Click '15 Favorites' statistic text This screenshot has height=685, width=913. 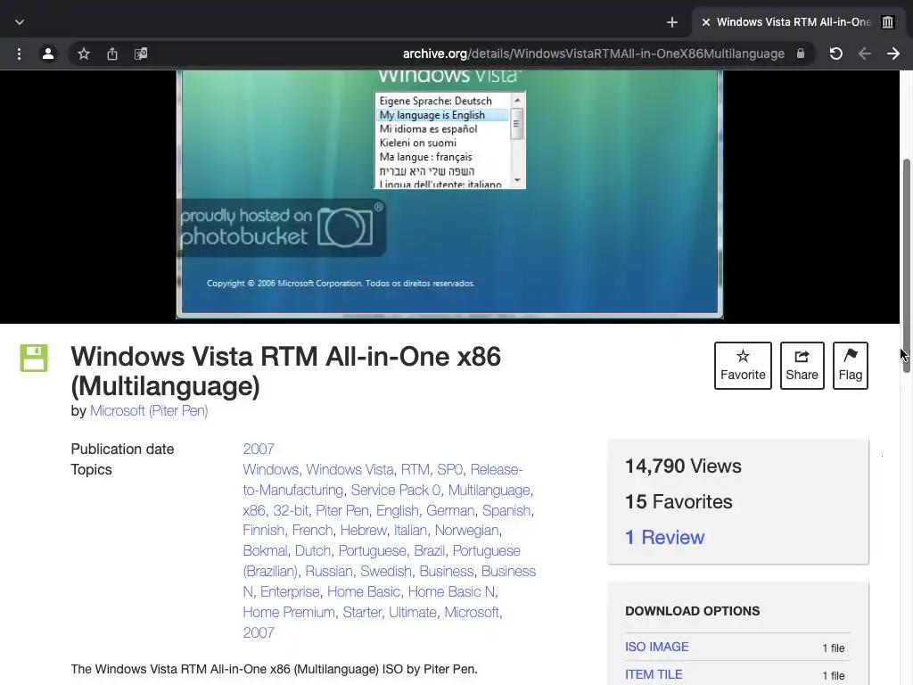[x=679, y=501]
